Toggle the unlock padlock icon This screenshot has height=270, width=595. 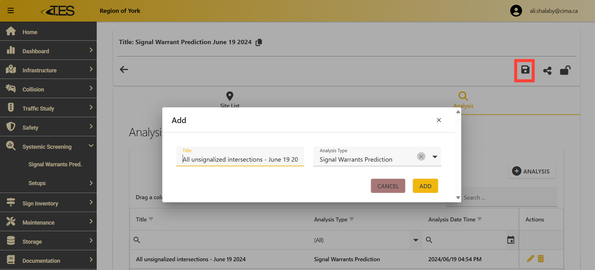pyautogui.click(x=565, y=70)
